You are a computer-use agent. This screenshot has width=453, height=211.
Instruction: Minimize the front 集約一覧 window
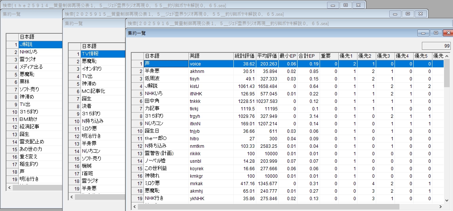click(x=424, y=33)
